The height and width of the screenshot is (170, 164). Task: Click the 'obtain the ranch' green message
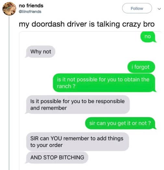pos(104,83)
